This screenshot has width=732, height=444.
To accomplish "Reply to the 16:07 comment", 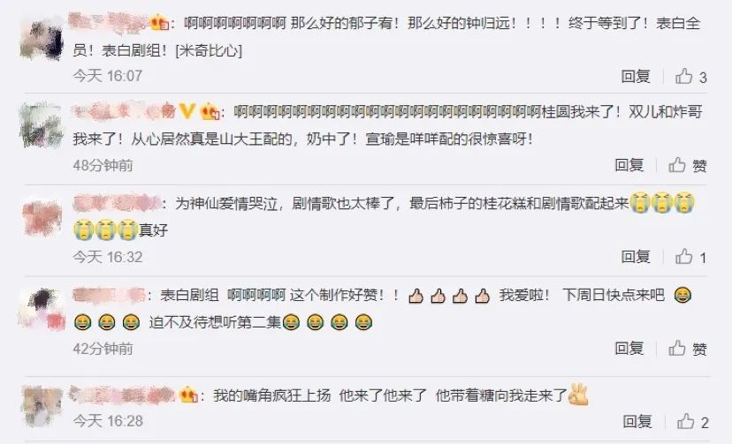I will [x=636, y=76].
